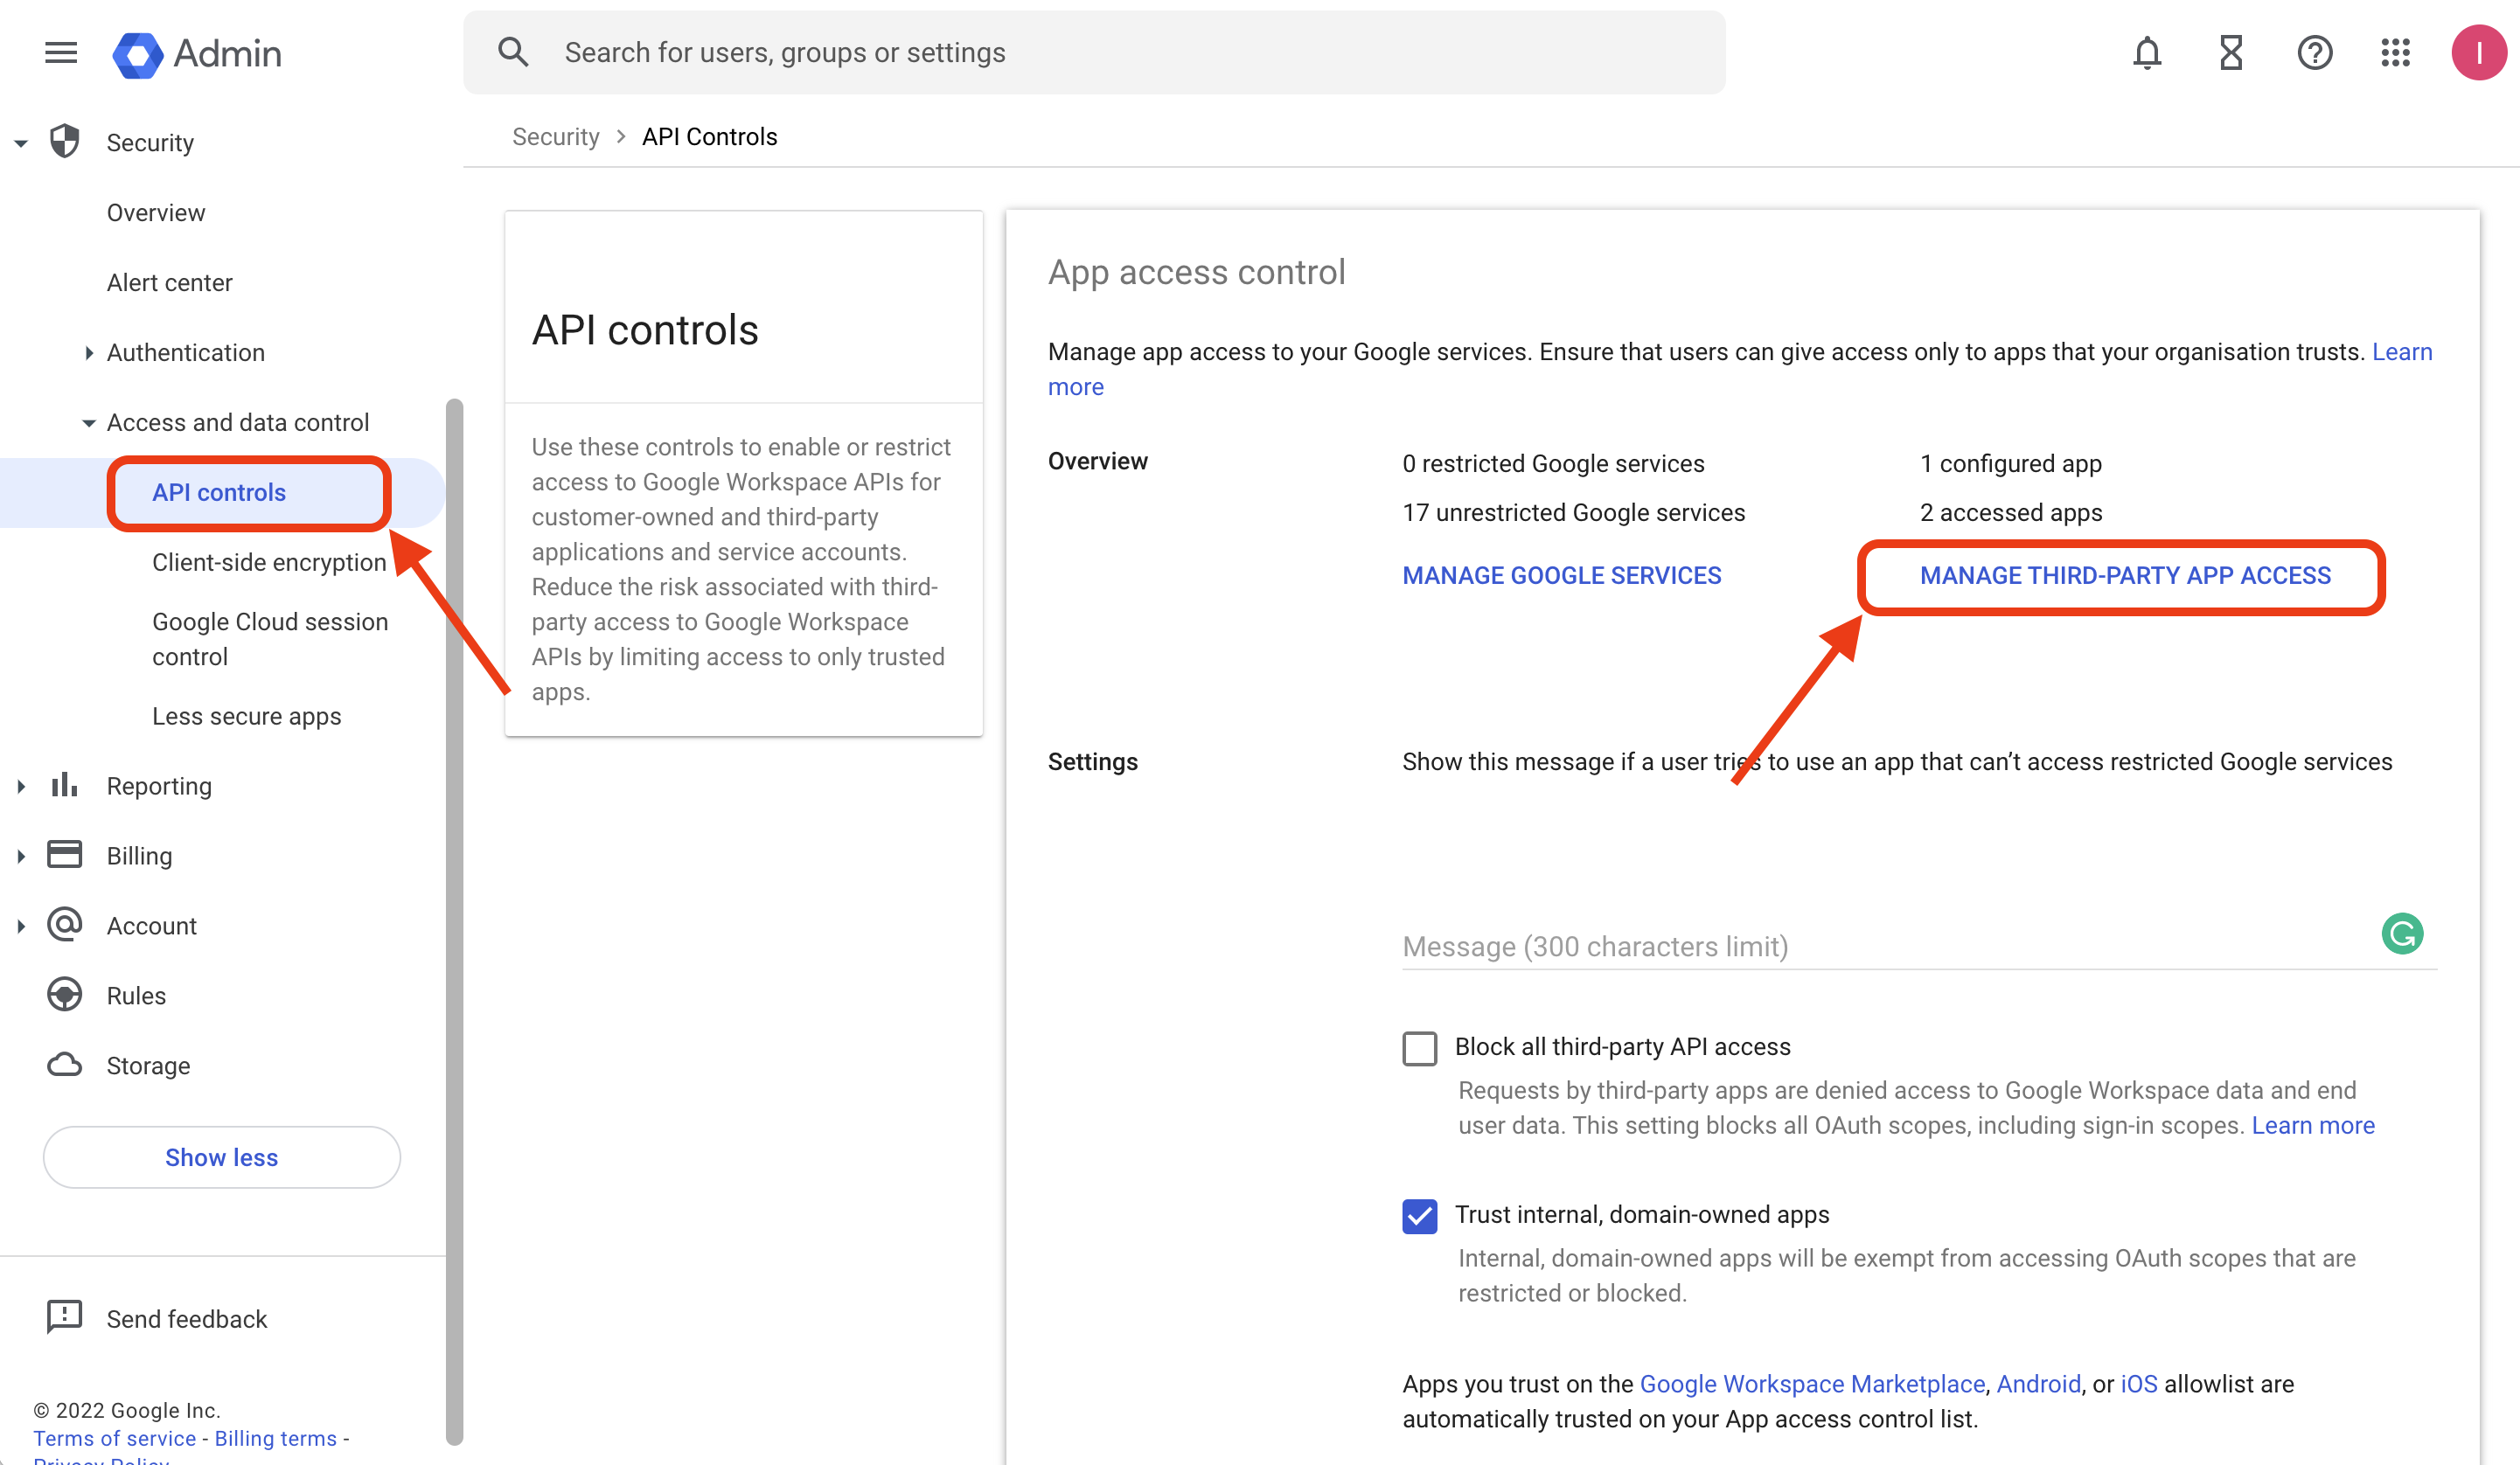
Task: Click the Send feedback icon
Action: coord(65,1317)
